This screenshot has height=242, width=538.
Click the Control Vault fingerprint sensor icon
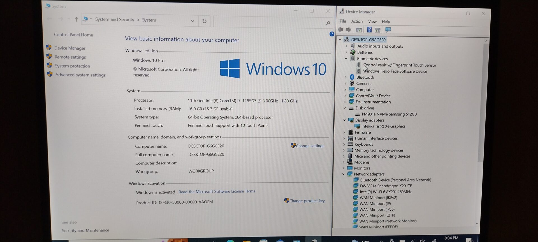(x=359, y=65)
